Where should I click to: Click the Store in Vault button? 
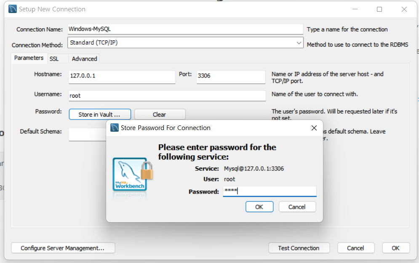tap(100, 114)
